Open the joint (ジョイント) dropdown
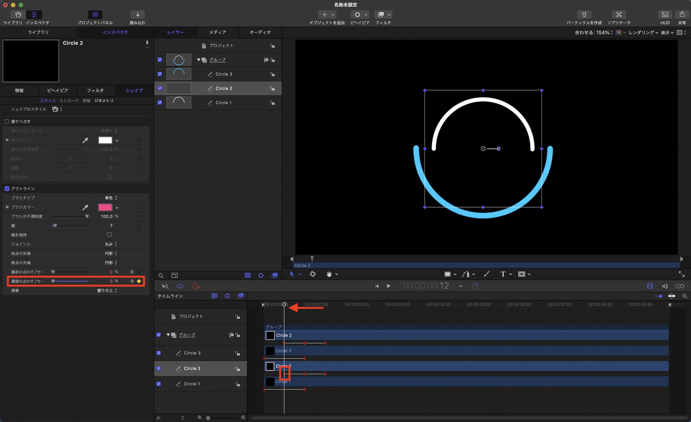 pyautogui.click(x=111, y=244)
